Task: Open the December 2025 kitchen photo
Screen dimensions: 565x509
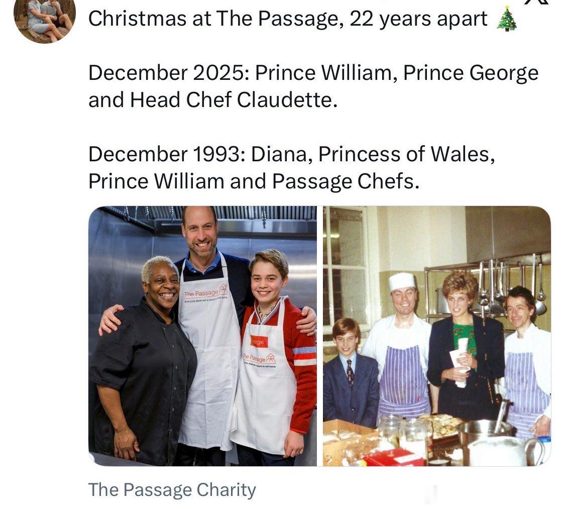Action: point(202,336)
